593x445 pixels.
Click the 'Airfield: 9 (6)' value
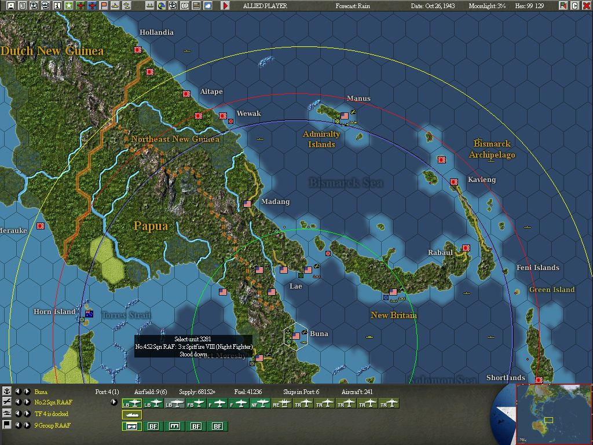[x=151, y=392]
